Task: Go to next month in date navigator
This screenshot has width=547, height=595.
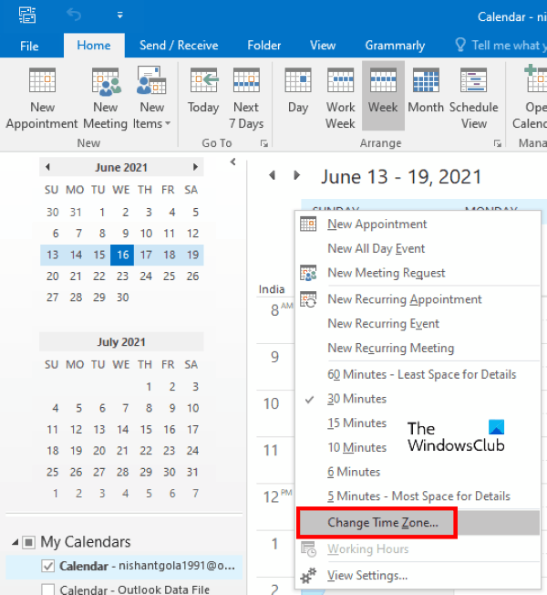Action: pos(195,167)
